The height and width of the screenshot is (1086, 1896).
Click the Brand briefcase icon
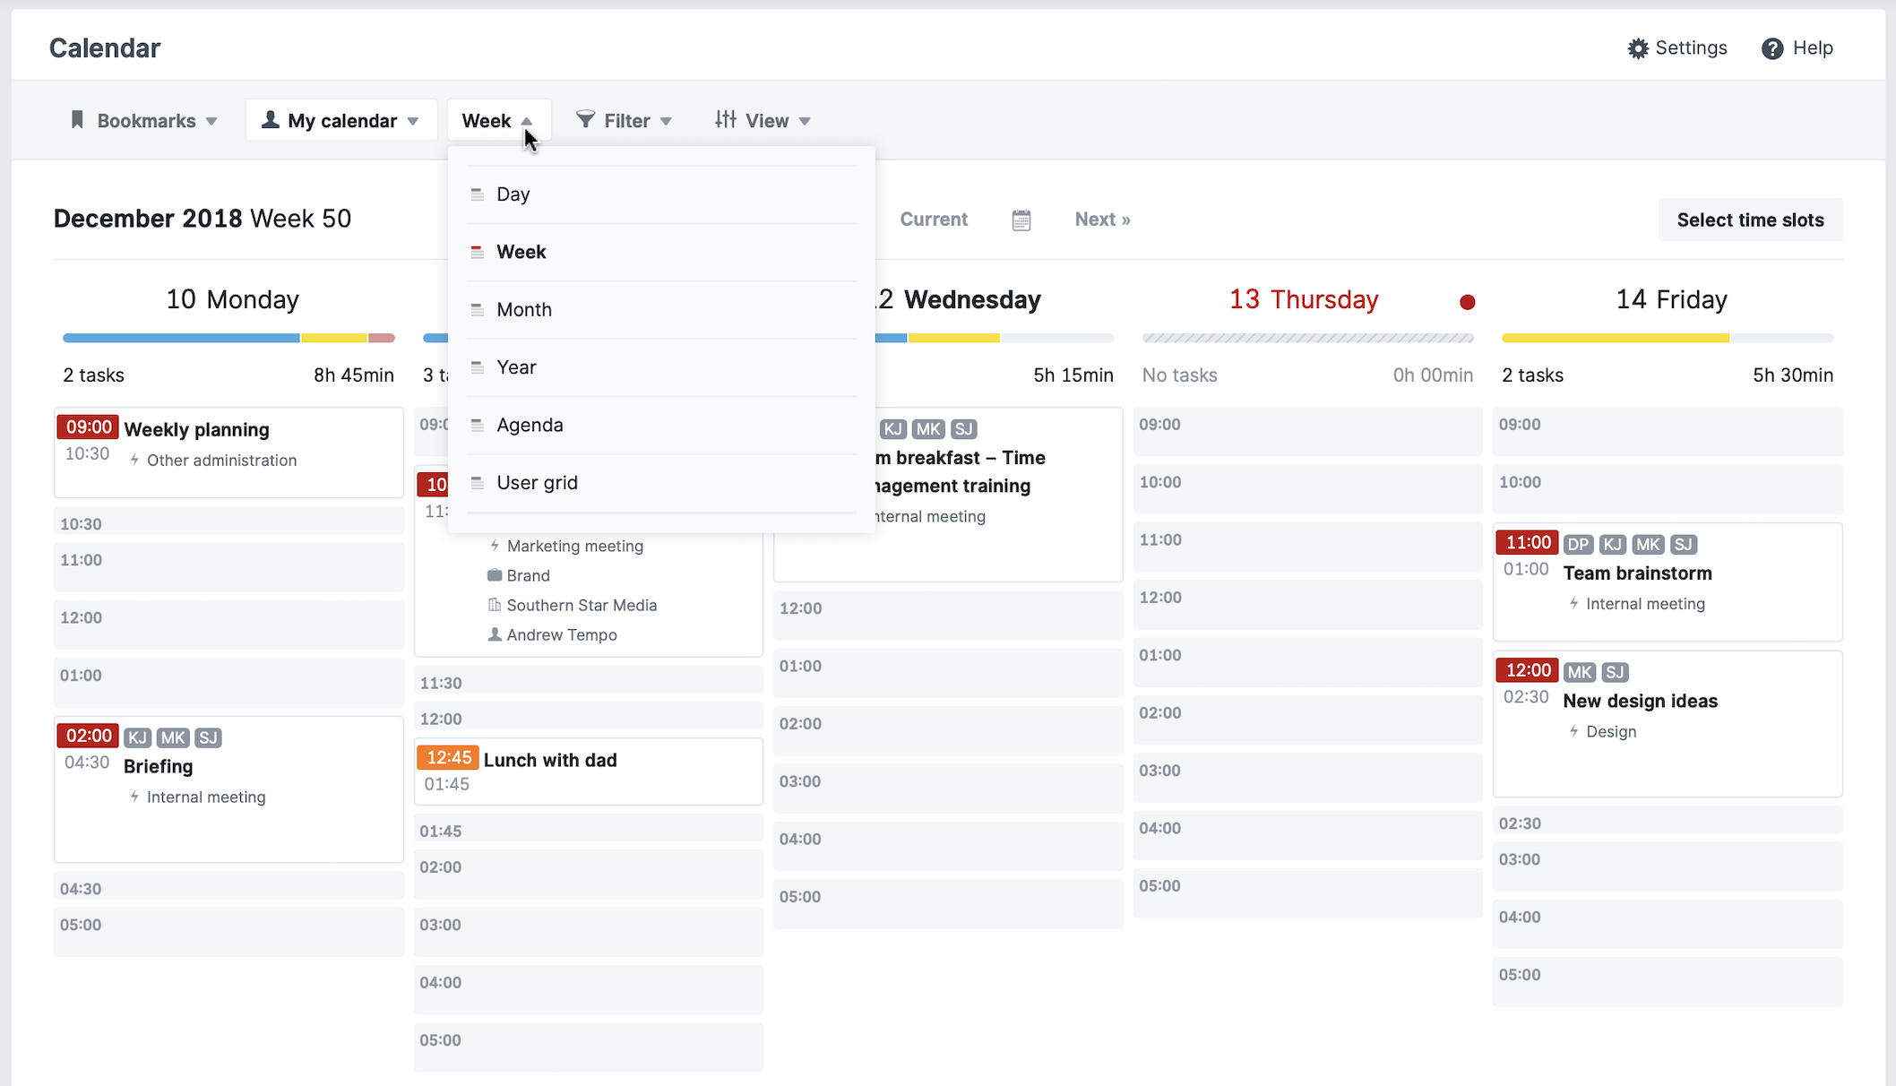495,575
